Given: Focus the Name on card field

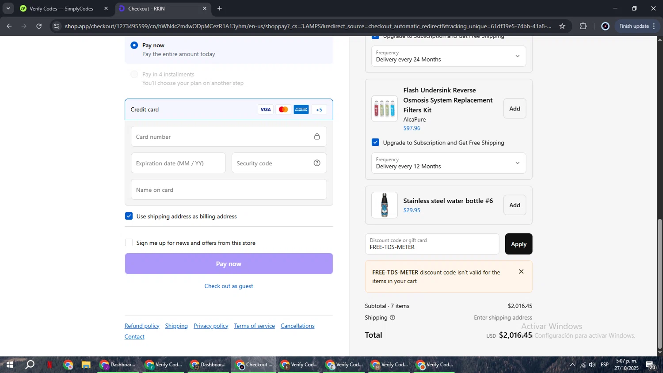Looking at the screenshot, I should click(229, 190).
